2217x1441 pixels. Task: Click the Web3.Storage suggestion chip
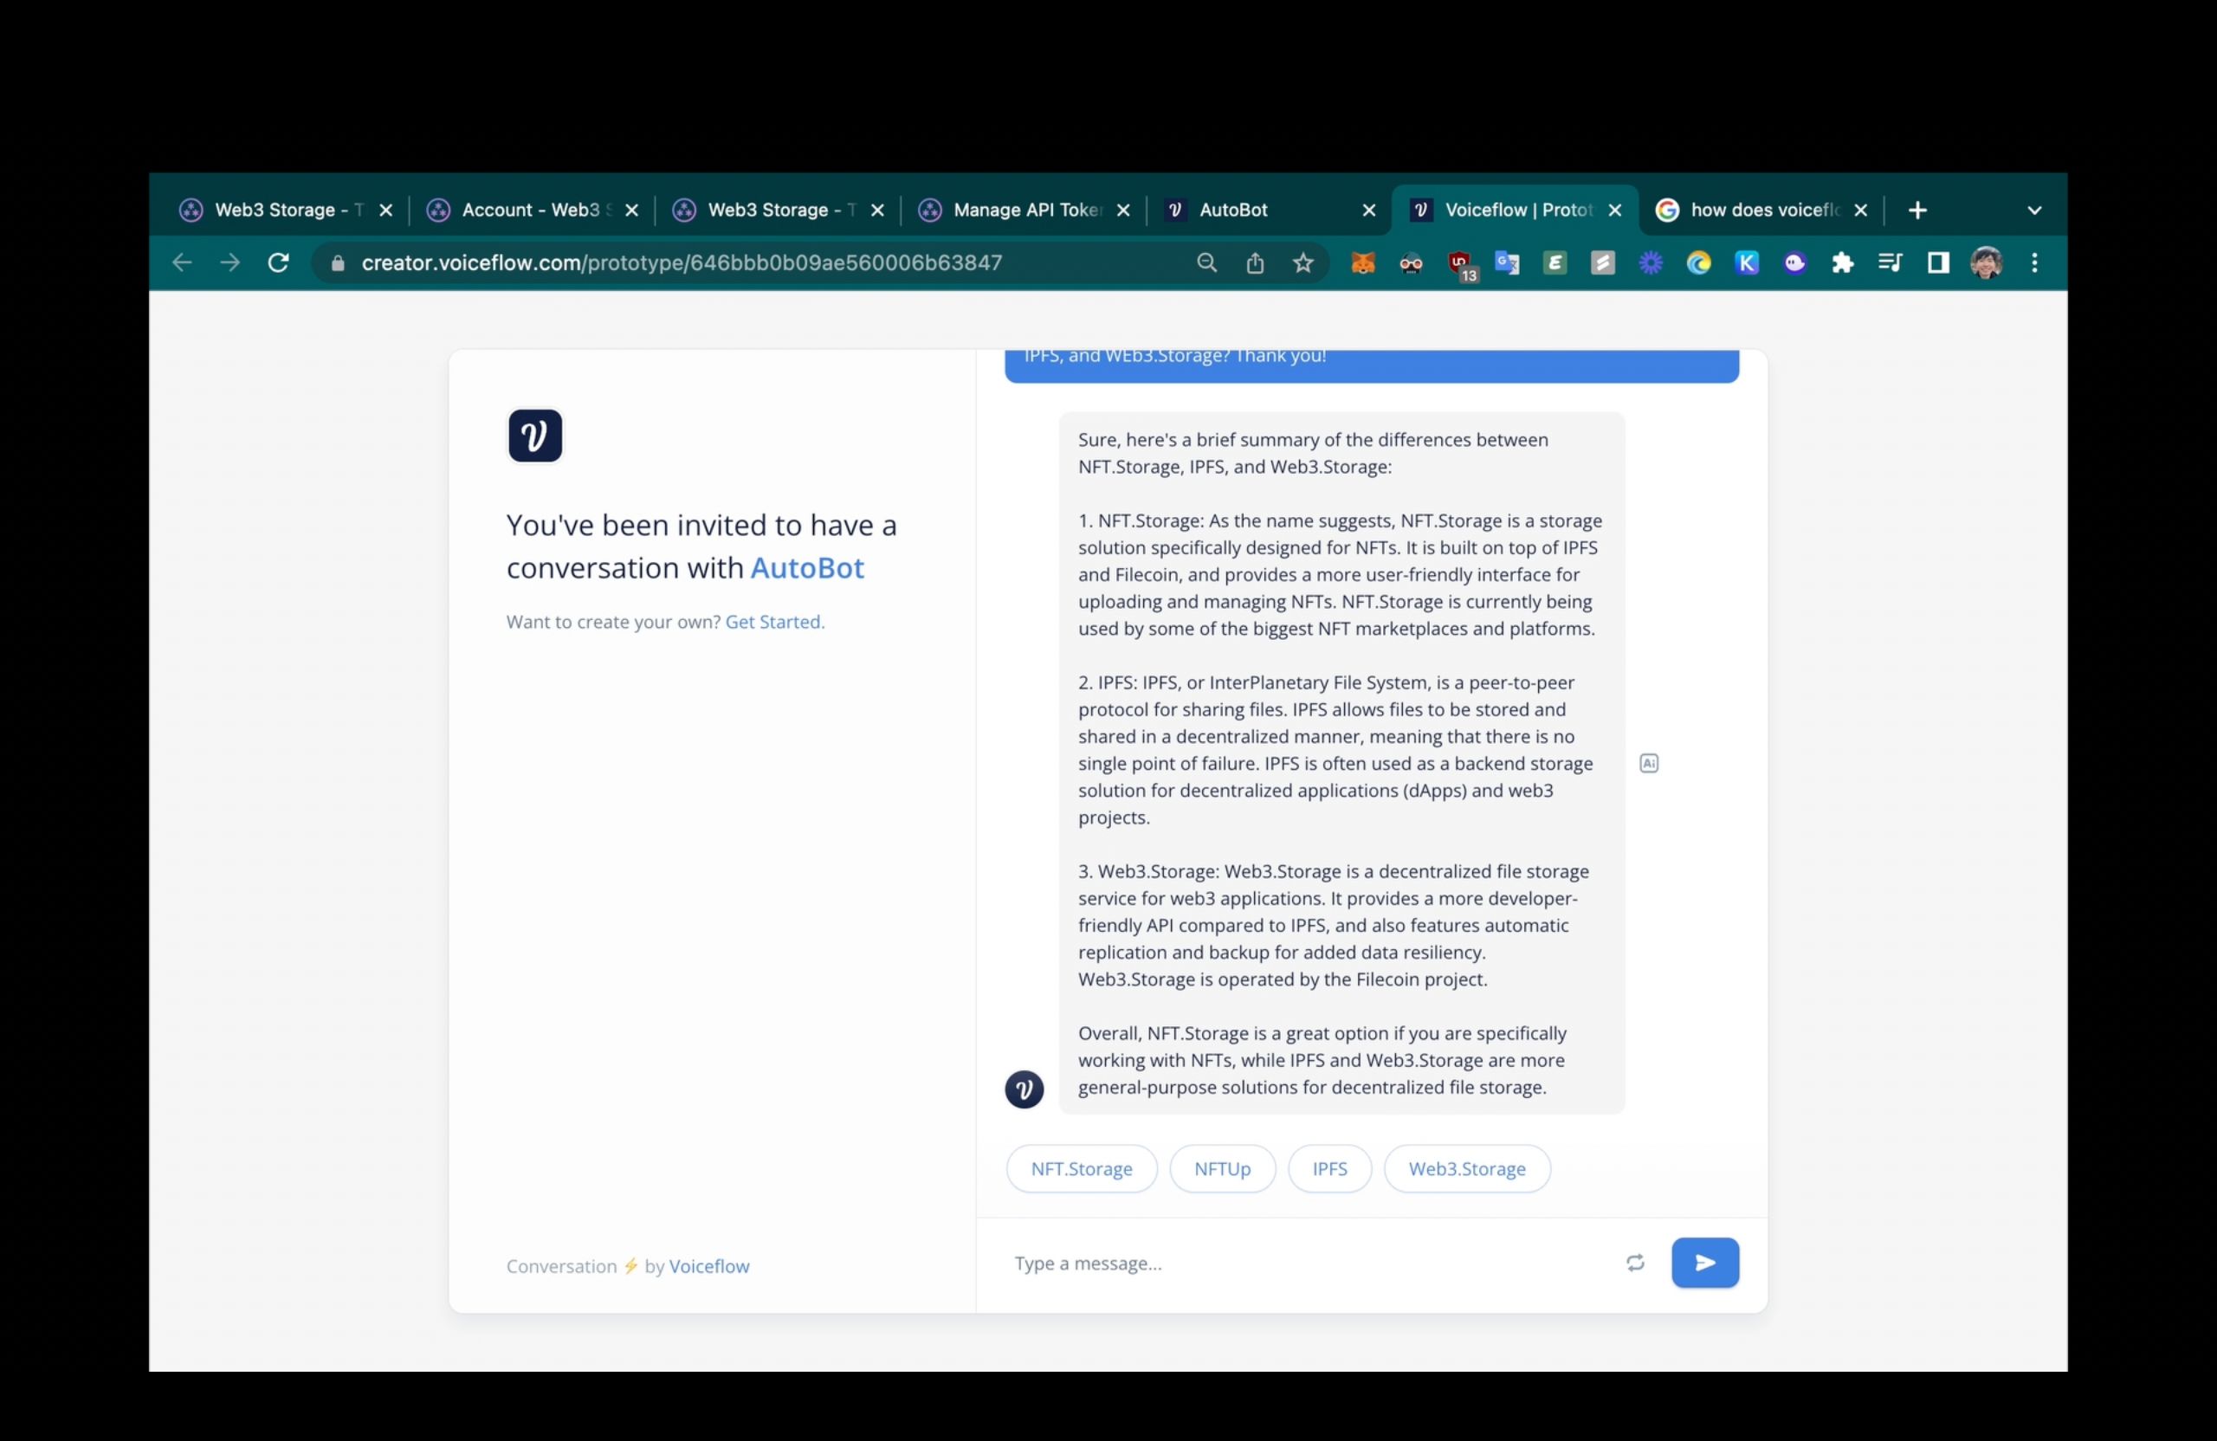1467,1169
